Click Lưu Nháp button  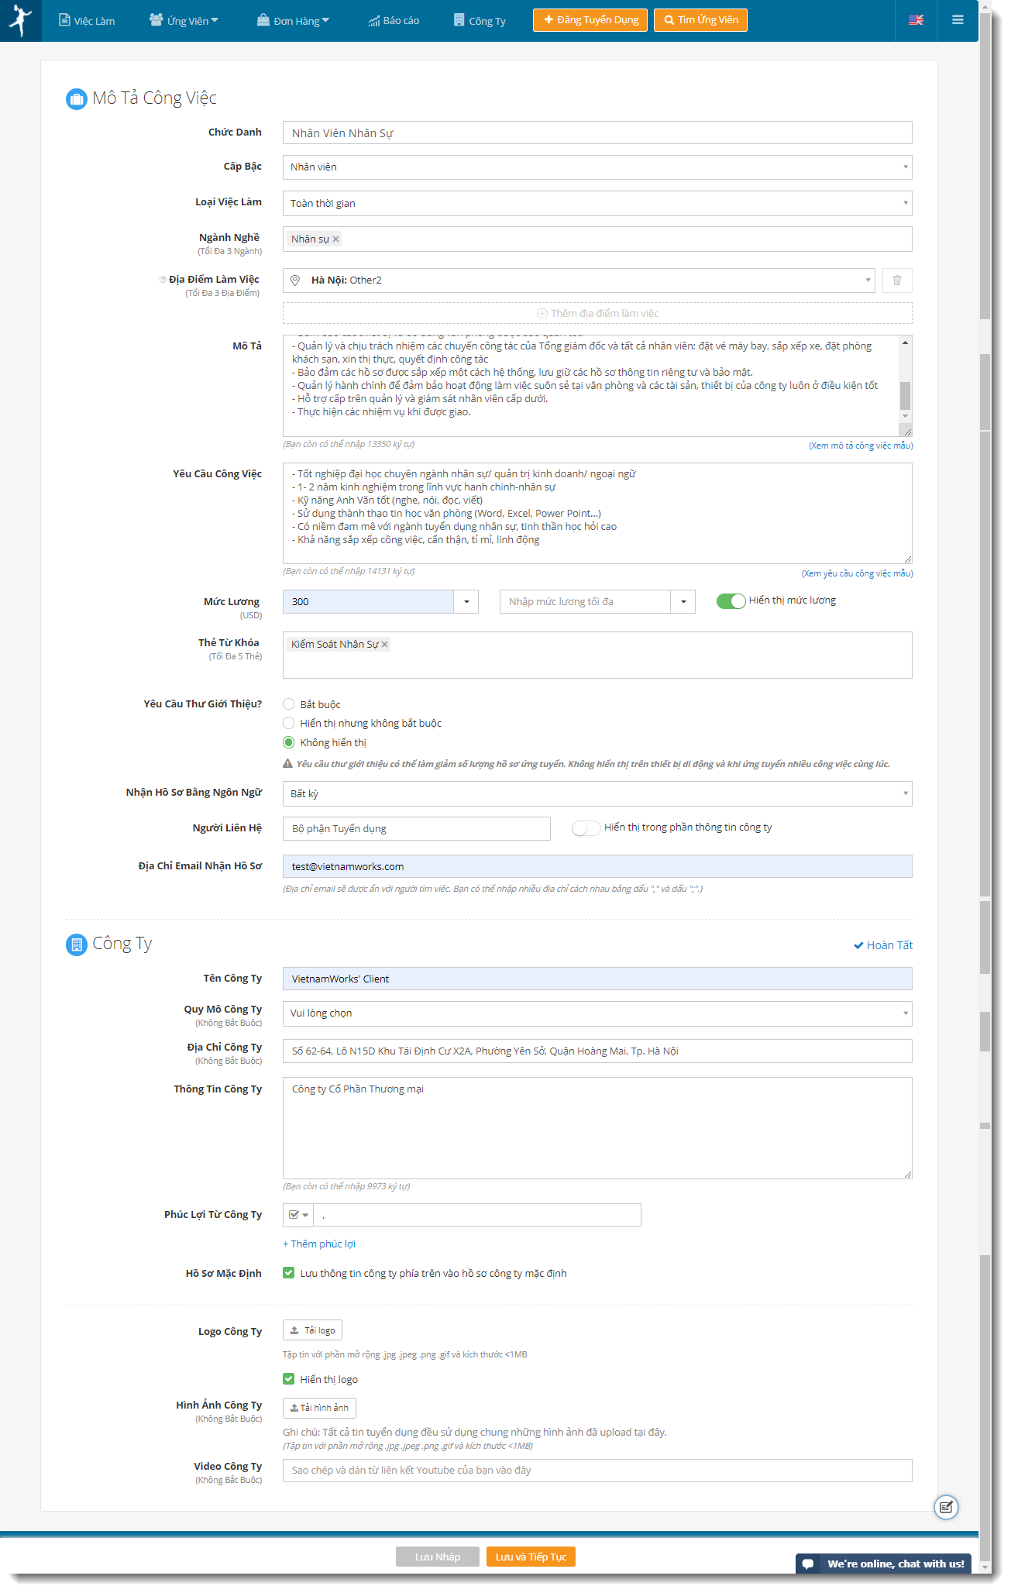coord(438,1557)
